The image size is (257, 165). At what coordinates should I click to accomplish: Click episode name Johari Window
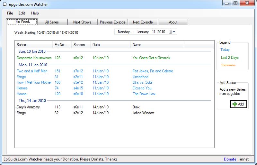click(x=143, y=113)
